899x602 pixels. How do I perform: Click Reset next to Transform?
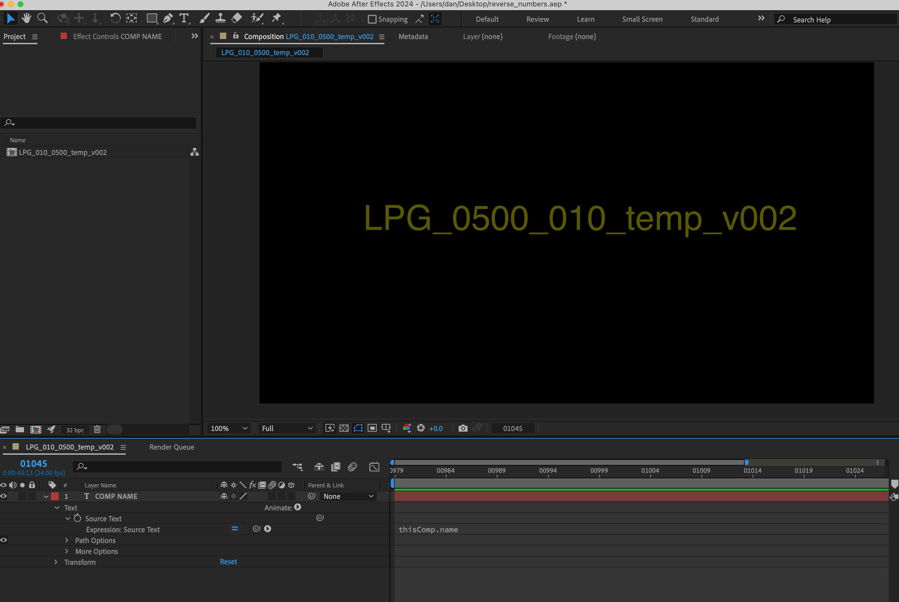(228, 562)
